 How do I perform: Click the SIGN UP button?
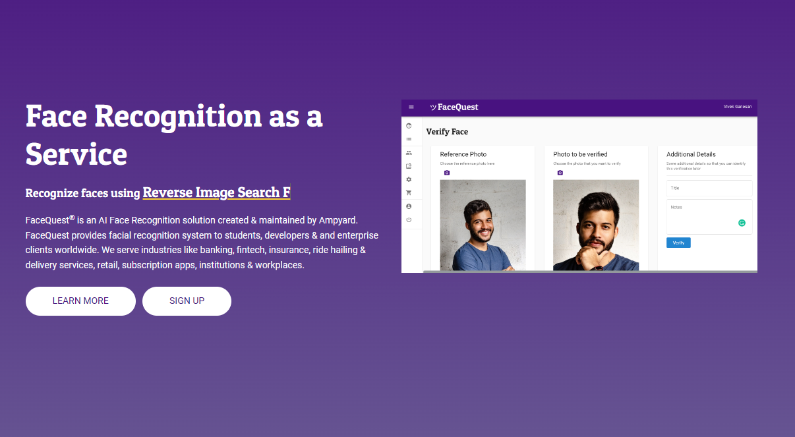187,301
